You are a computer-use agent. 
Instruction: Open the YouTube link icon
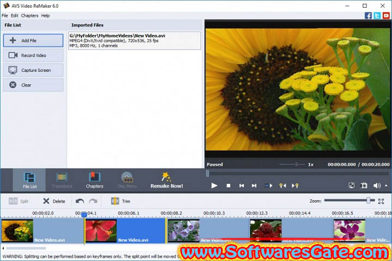click(386, 16)
